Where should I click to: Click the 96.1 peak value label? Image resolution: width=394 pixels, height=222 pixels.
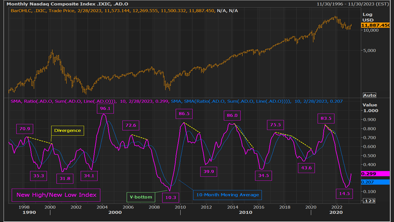(x=104, y=108)
